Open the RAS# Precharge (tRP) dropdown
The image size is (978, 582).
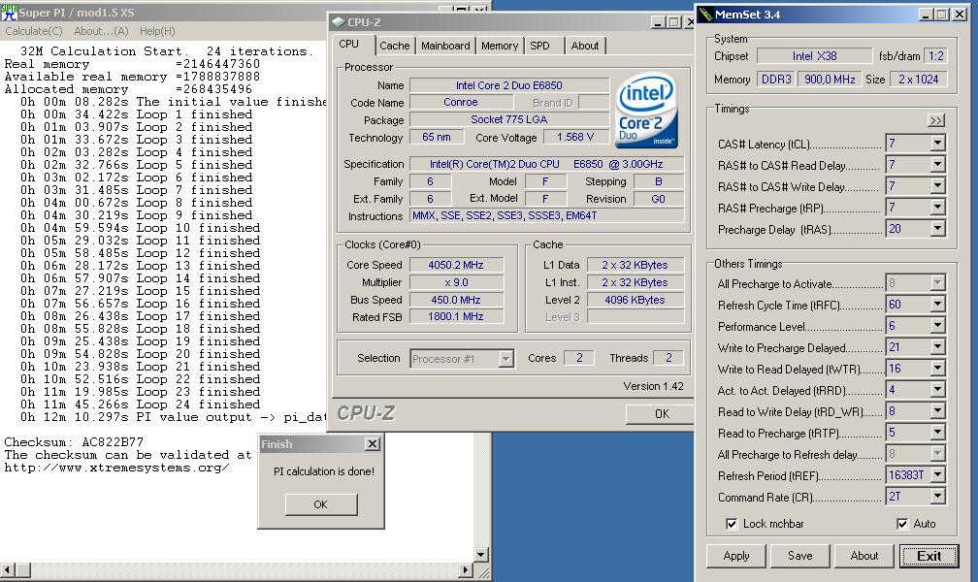[937, 208]
